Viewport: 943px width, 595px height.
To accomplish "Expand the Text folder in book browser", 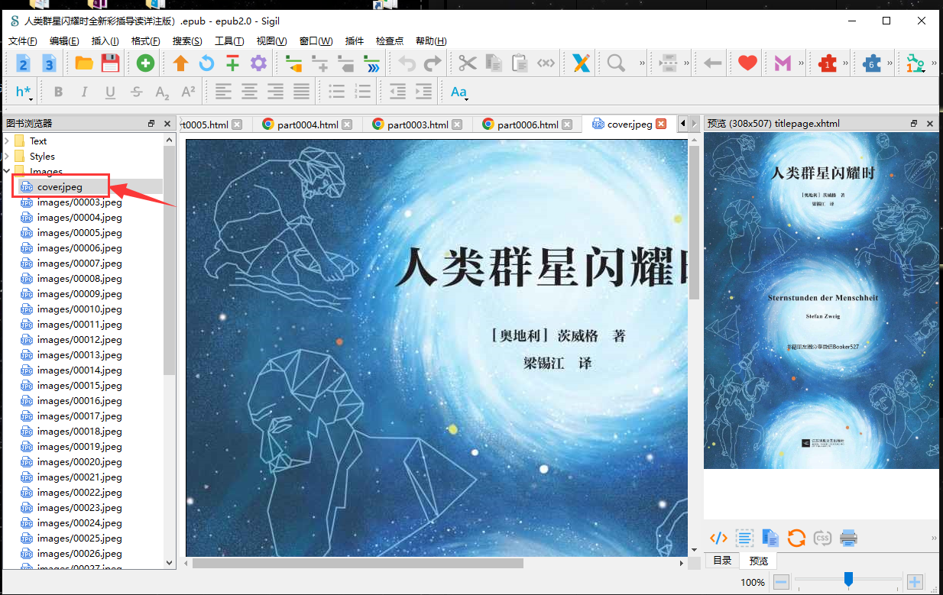I will click(x=7, y=141).
